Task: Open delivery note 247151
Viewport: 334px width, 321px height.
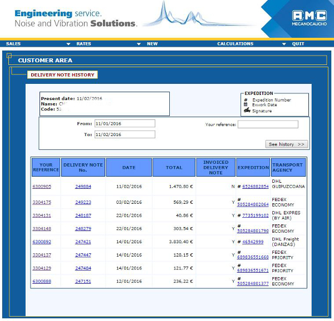Action: (83, 281)
